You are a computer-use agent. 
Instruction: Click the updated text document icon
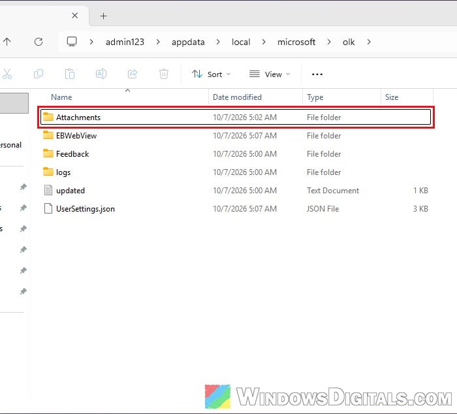(x=48, y=190)
